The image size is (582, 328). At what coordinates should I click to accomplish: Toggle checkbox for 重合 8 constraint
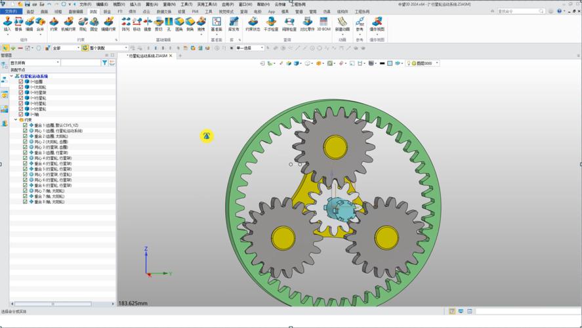pyautogui.click(x=25, y=202)
